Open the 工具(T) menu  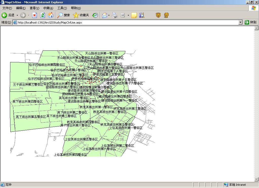point(62,8)
